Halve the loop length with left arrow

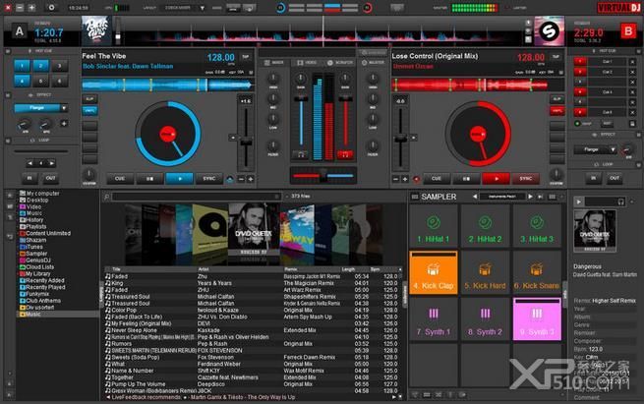[x=29, y=163]
